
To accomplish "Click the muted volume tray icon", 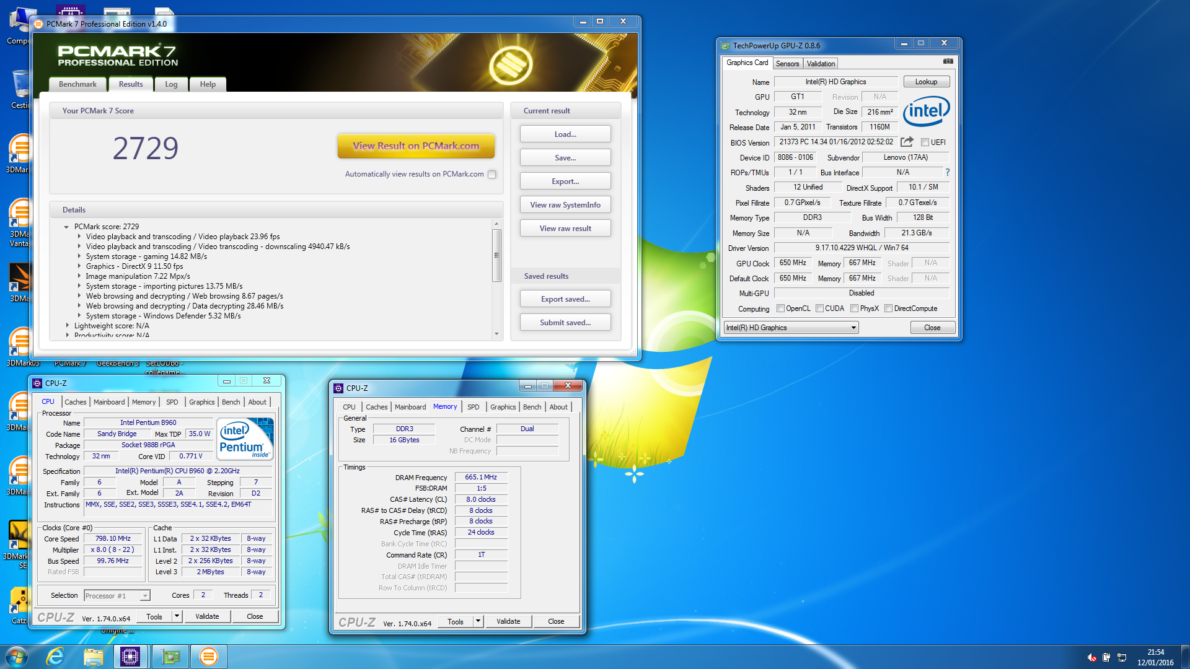I will 1091,657.
